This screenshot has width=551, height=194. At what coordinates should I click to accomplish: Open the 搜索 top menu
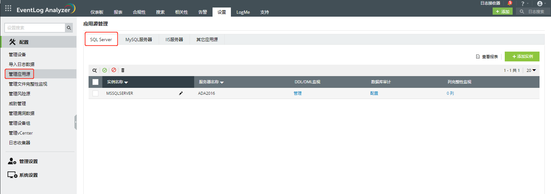tap(160, 12)
